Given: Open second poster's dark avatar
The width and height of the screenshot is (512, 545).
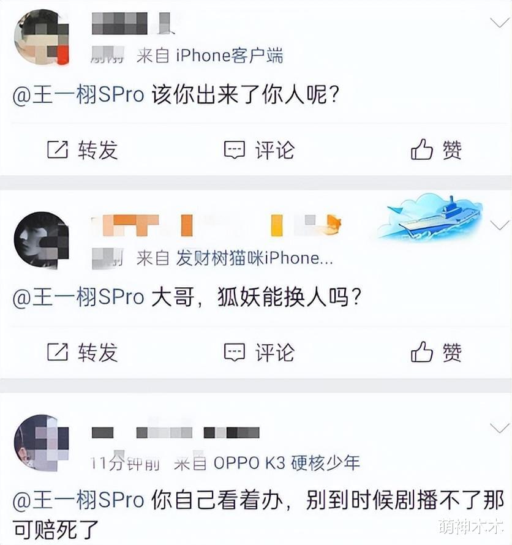Looking at the screenshot, I should (41, 240).
